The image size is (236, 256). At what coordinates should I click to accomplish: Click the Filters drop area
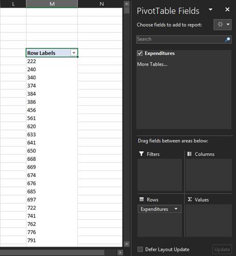160,175
